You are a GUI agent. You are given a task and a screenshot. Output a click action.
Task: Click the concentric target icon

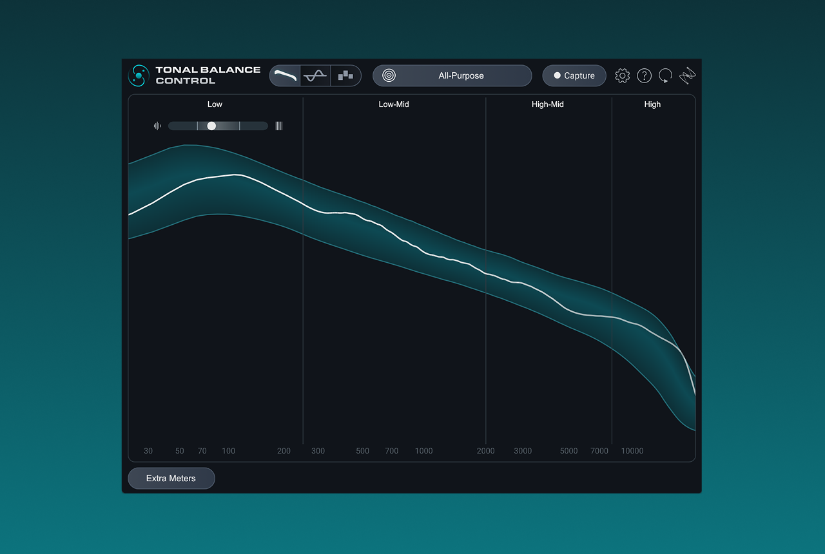pyautogui.click(x=389, y=75)
